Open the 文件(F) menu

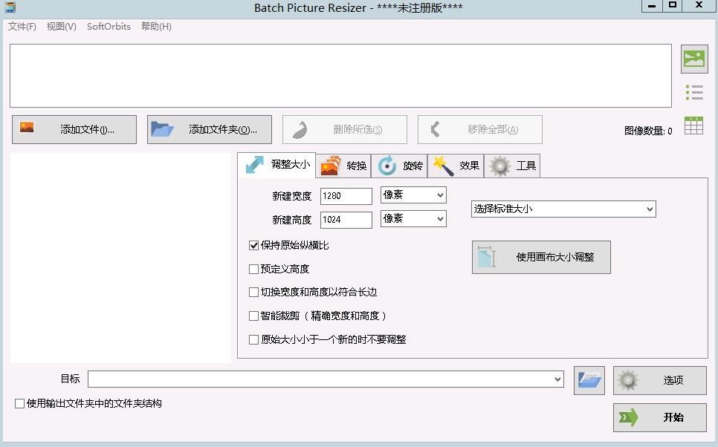point(22,27)
